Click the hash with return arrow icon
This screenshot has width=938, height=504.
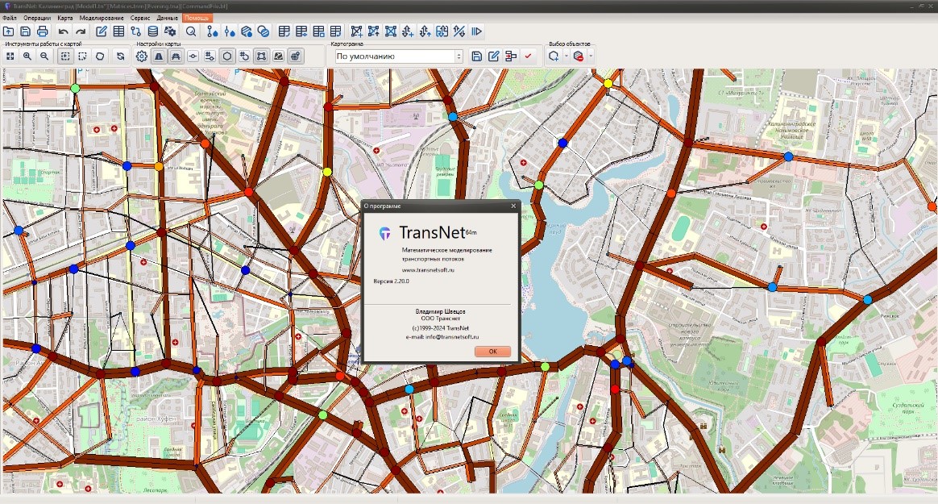(x=244, y=56)
